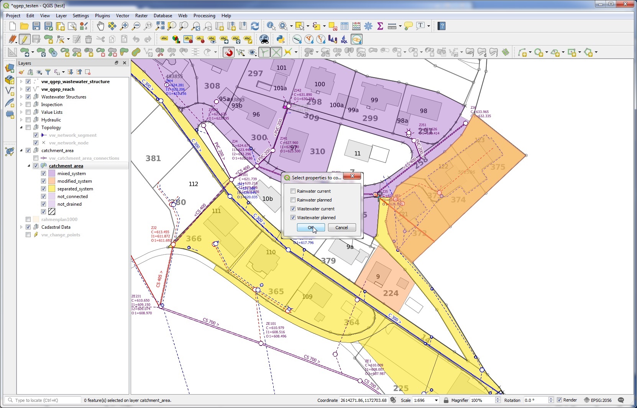Click the OK button in dialog
This screenshot has height=408, width=637.
click(311, 228)
